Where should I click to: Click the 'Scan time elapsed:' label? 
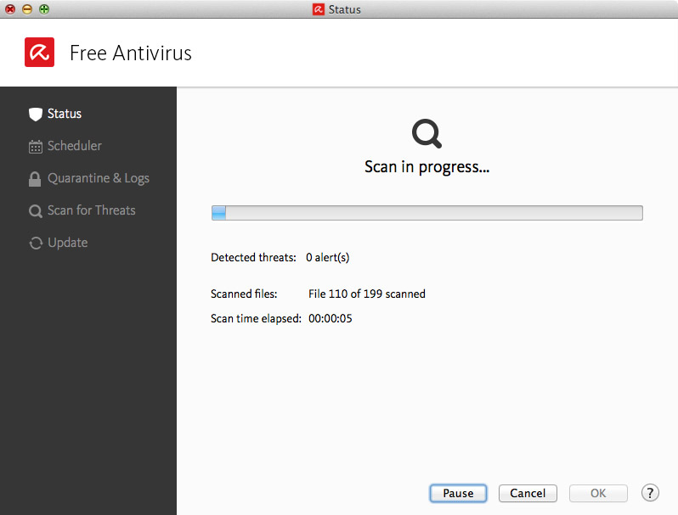pyautogui.click(x=256, y=318)
